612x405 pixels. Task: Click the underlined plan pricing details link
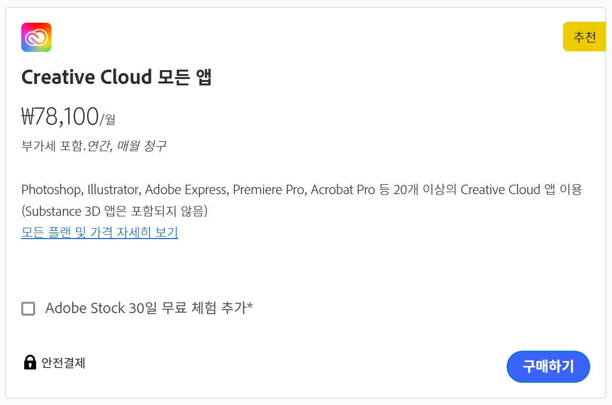[x=99, y=232]
